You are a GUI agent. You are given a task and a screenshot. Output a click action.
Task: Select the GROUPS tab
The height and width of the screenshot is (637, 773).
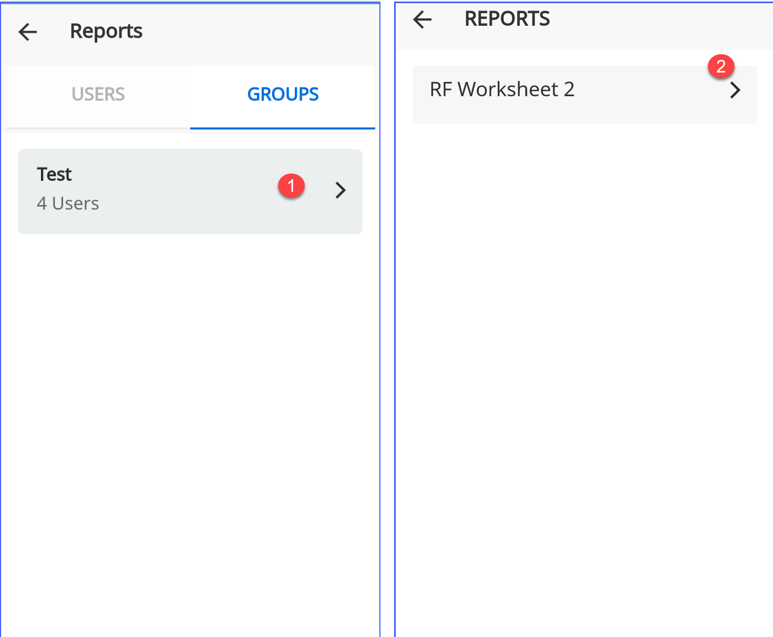pyautogui.click(x=283, y=95)
